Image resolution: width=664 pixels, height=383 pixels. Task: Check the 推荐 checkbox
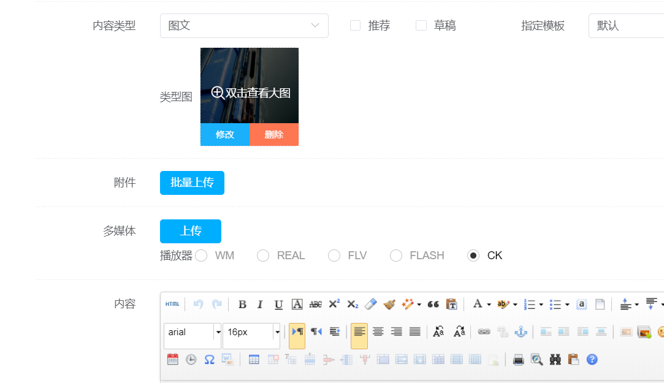(355, 25)
